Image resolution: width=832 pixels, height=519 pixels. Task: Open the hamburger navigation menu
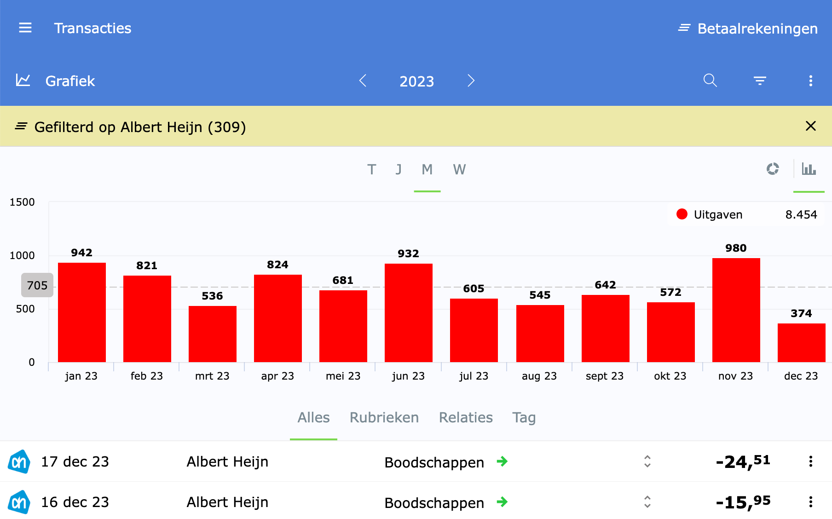click(x=25, y=28)
